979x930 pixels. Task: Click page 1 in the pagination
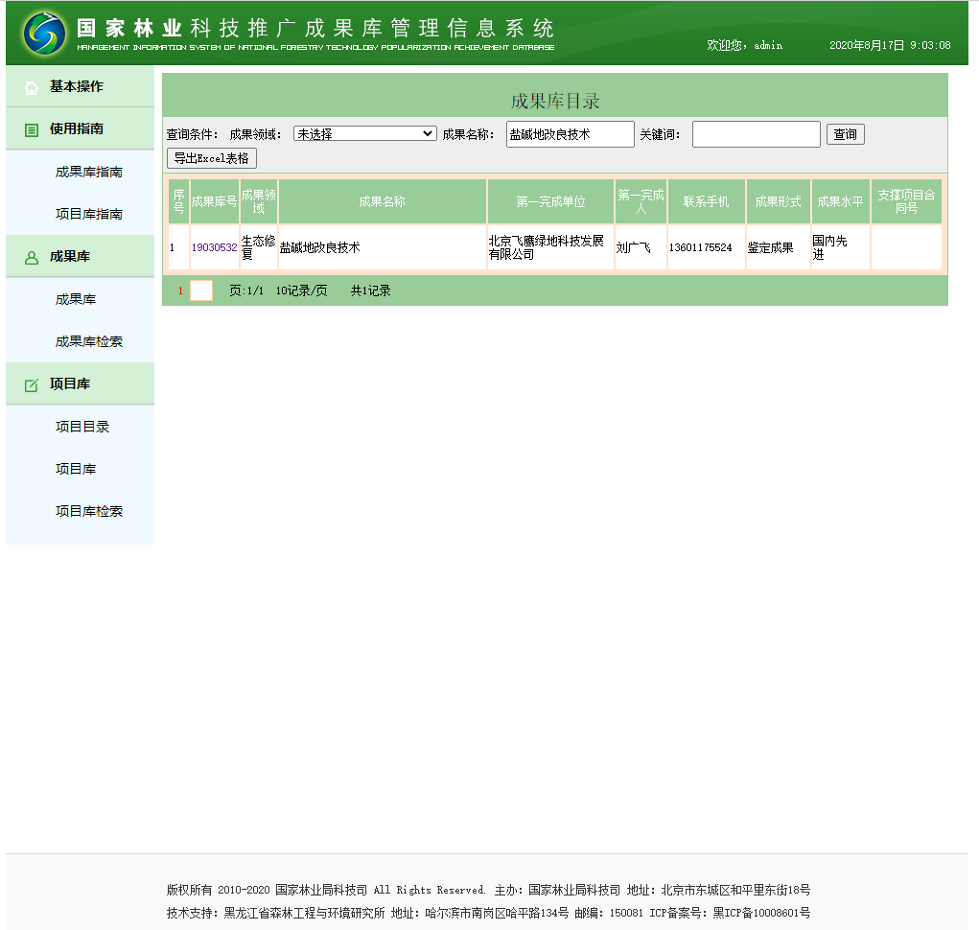[180, 291]
